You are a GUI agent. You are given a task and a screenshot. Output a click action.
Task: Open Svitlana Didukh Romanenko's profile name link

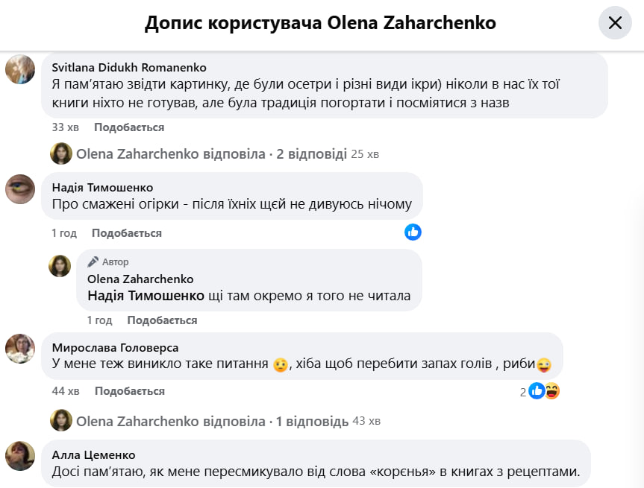pos(129,68)
